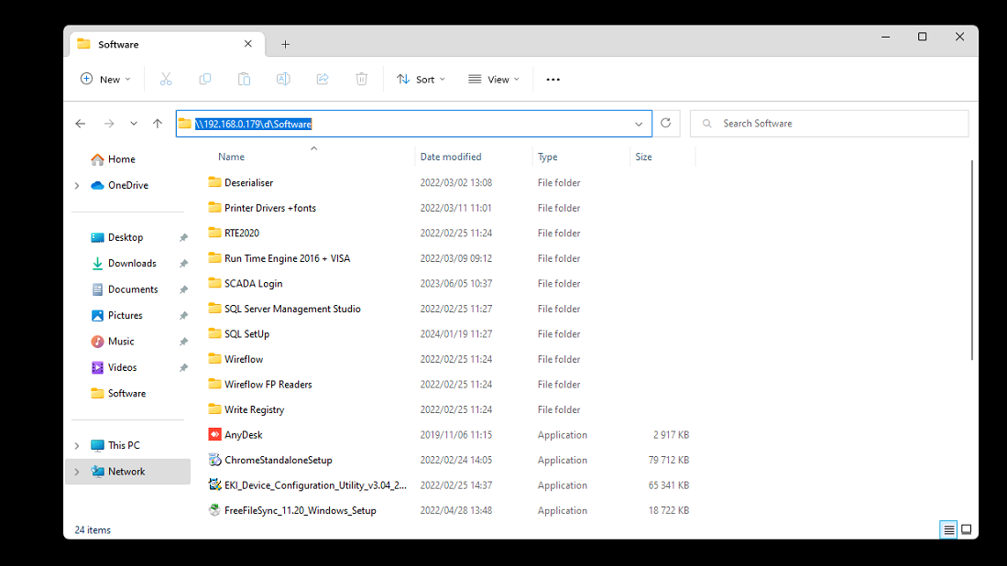Add a new tab
This screenshot has width=1007, height=566.
(285, 44)
